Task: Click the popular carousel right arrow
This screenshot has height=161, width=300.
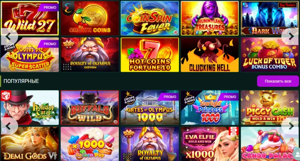Action: click(x=291, y=126)
